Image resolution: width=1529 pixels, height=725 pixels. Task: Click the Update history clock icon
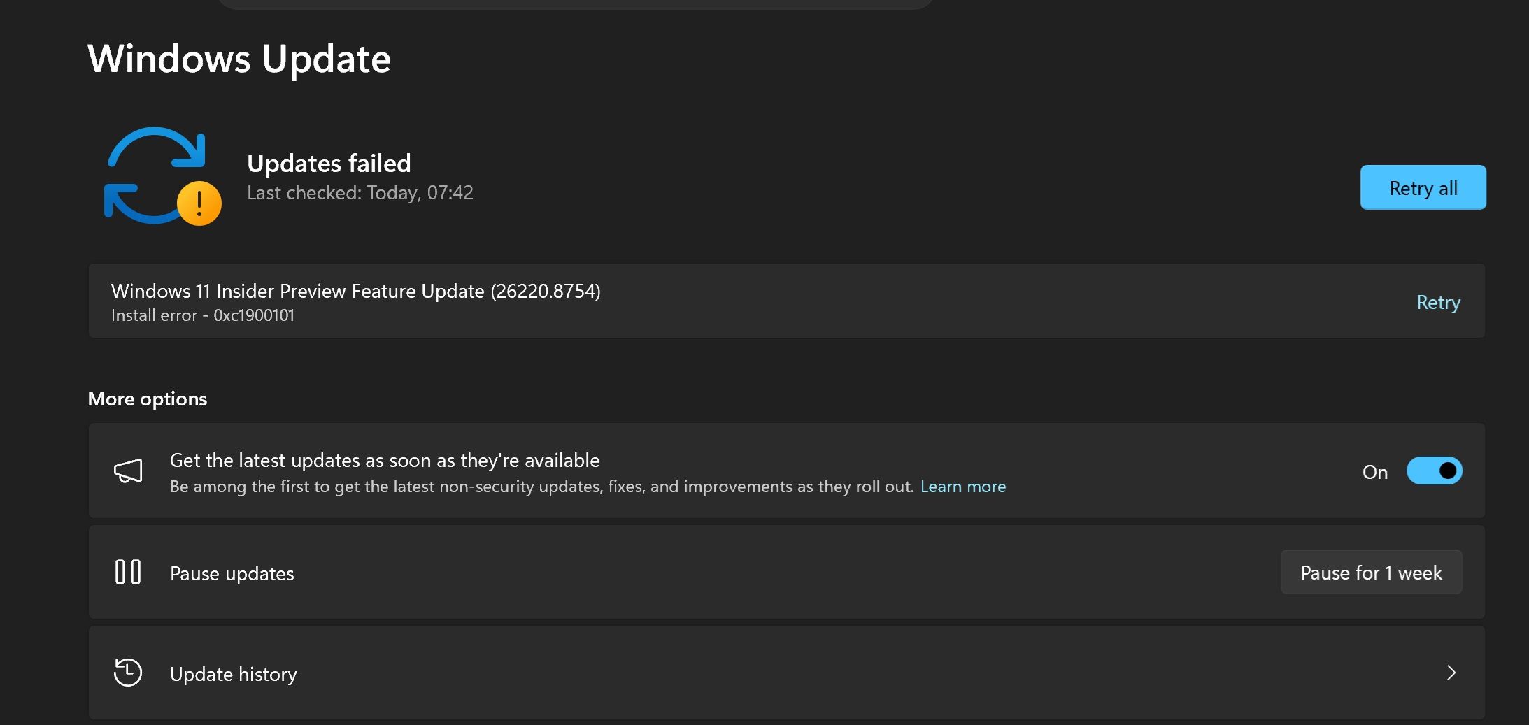click(127, 673)
